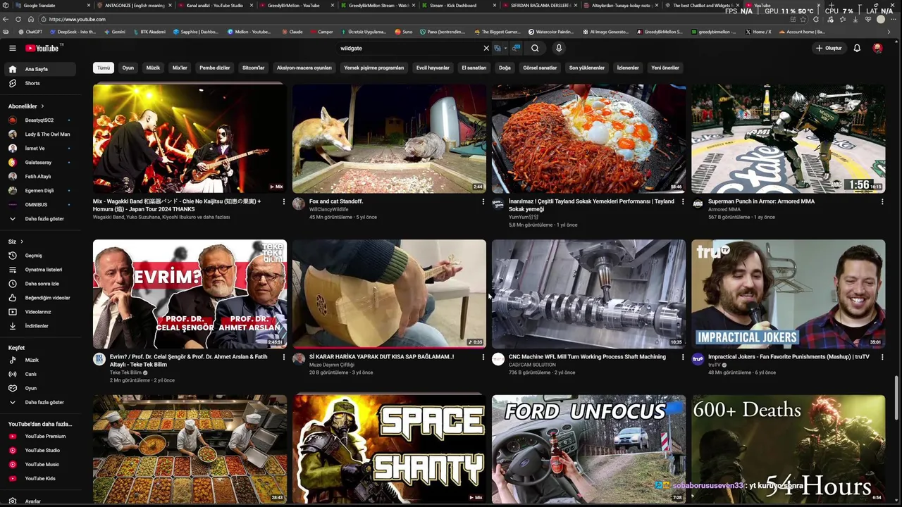Play the CNC Machine WFL thumbnail
This screenshot has width=902, height=507.
coord(588,294)
